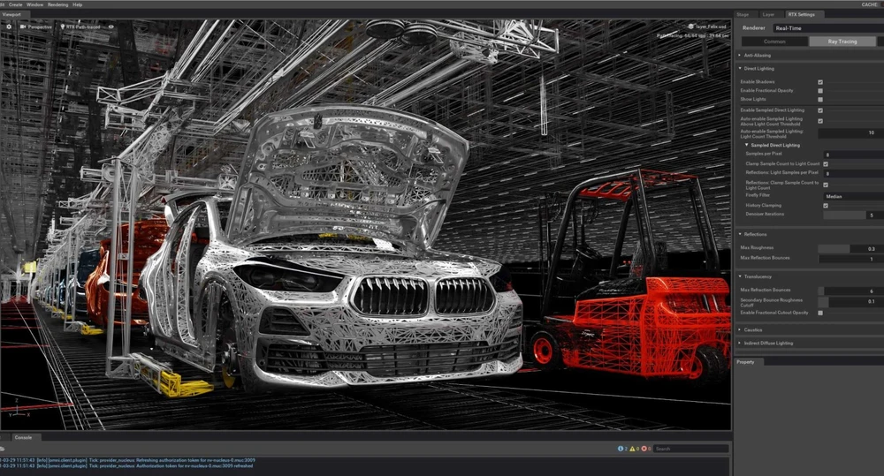This screenshot has height=476, width=884.
Task: Check the Show Lights checkbox
Action: coord(820,100)
